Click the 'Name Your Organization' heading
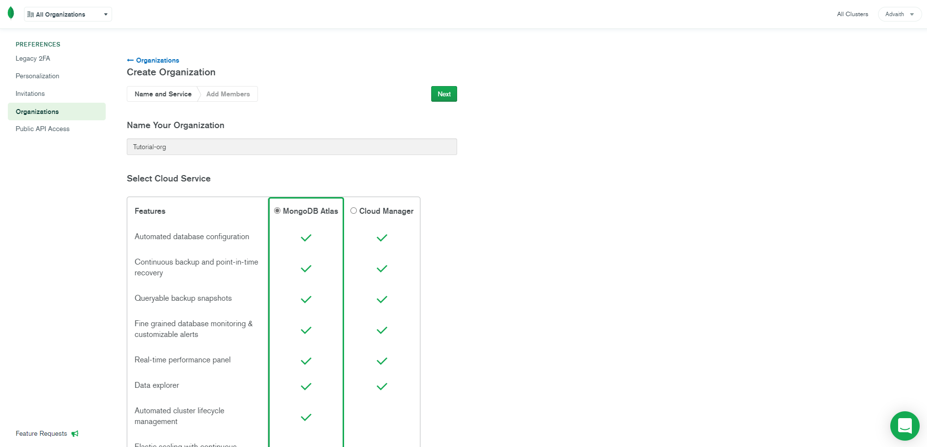 pos(175,125)
